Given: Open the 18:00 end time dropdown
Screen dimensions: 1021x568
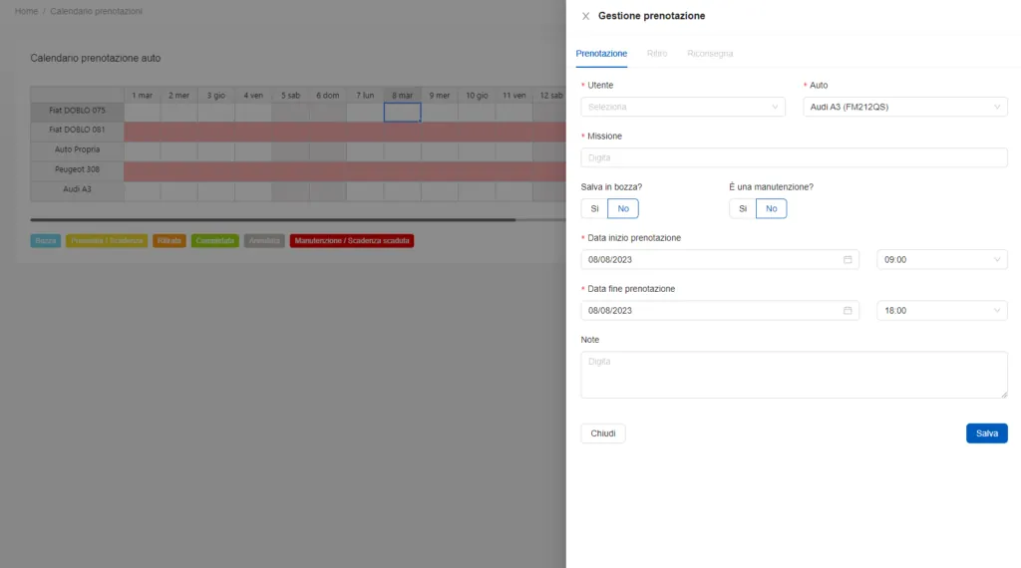Looking at the screenshot, I should [x=941, y=310].
